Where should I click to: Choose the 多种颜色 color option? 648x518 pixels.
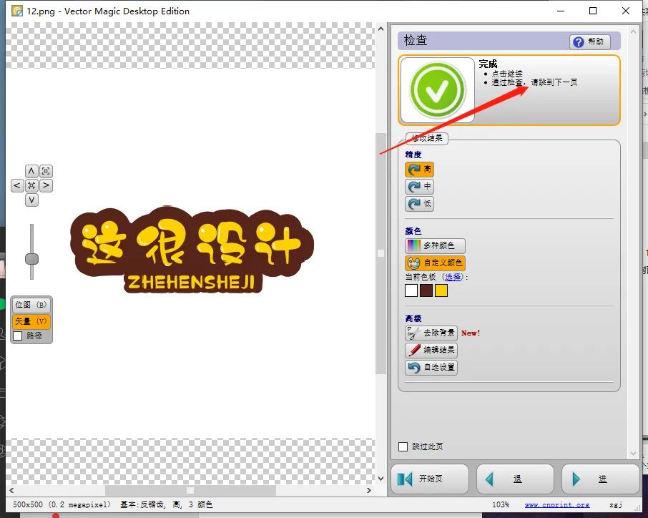click(435, 245)
